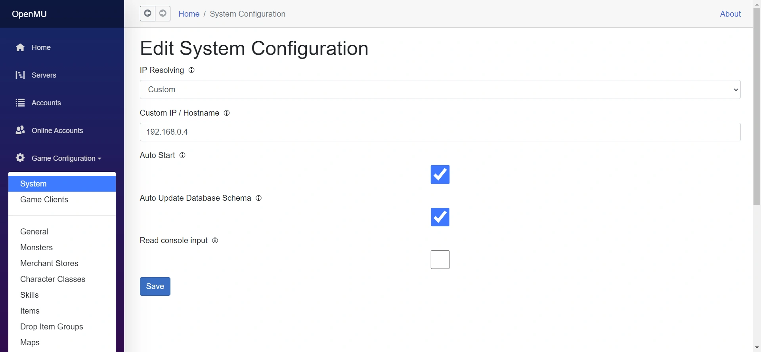Click the Read console input info icon

click(x=215, y=240)
